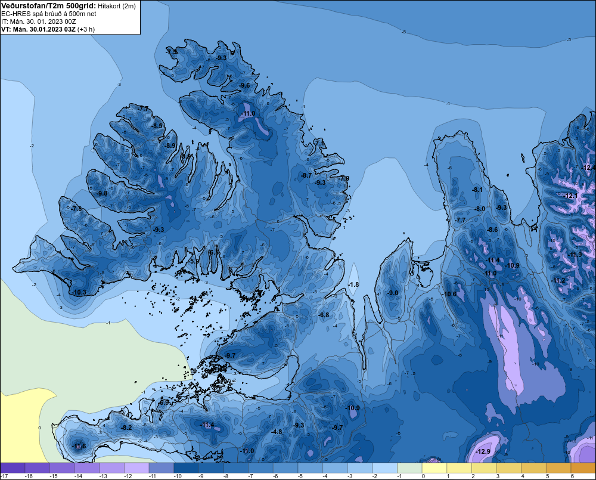
Task: Select the -7.8 temperature label
Action: [76, 209]
